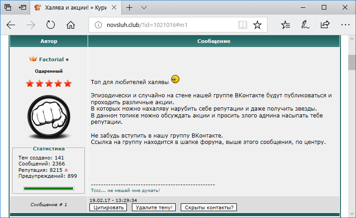The image size is (356, 218).
Task: Click the Add notes pen icon
Action: coord(305,25)
